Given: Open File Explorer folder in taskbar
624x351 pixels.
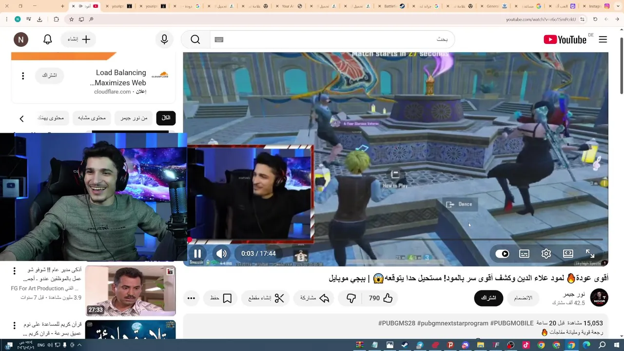Looking at the screenshot, I should [480, 345].
